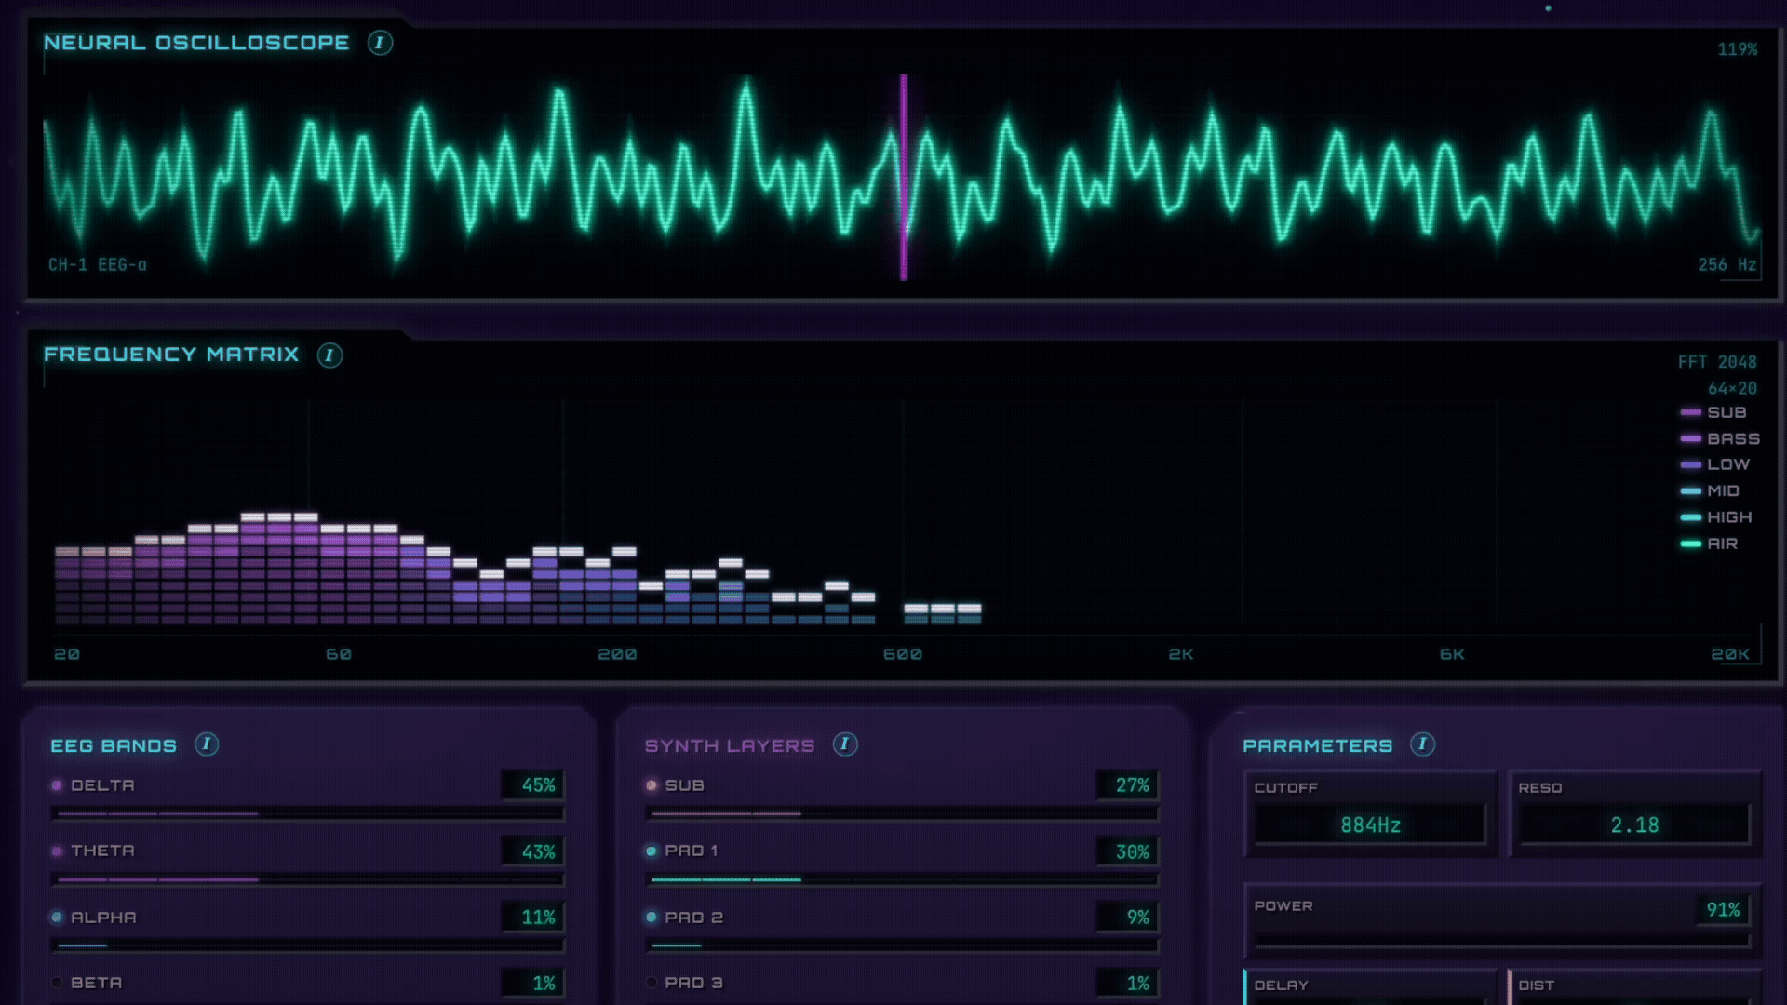Click the Synth Layers info icon
The image size is (1787, 1005).
(844, 744)
